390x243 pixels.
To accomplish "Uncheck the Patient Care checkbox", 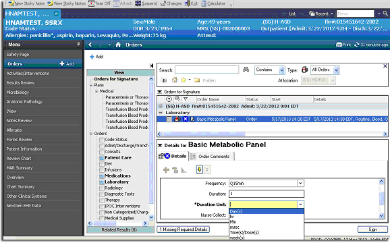I will coord(101,158).
